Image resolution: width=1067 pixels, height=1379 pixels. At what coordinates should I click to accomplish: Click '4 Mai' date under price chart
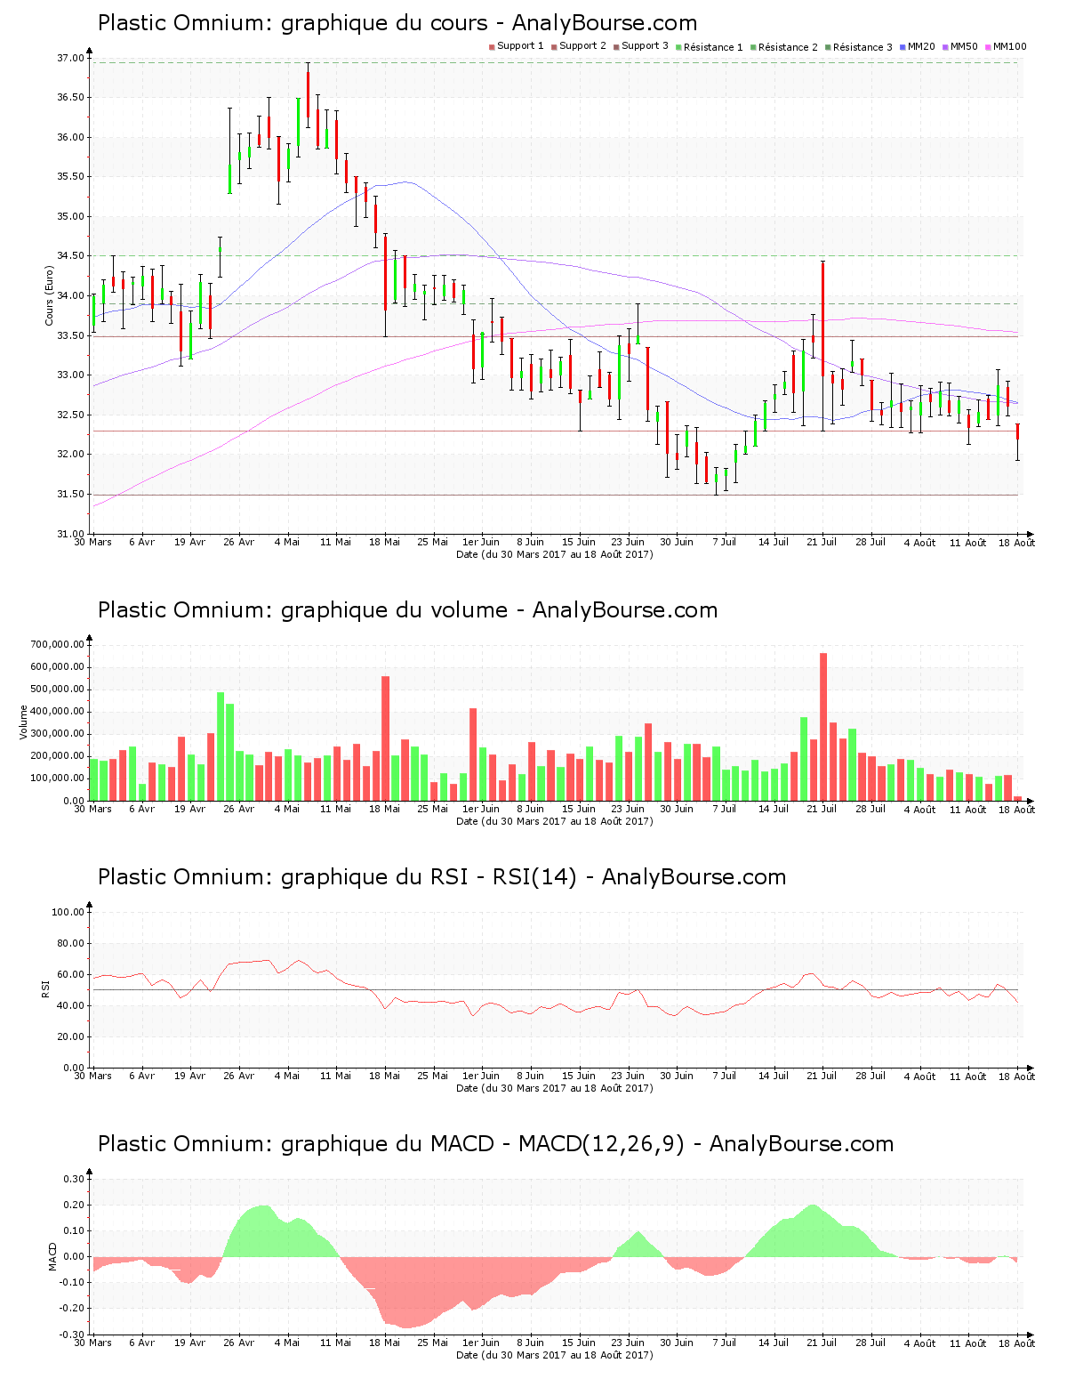click(287, 542)
